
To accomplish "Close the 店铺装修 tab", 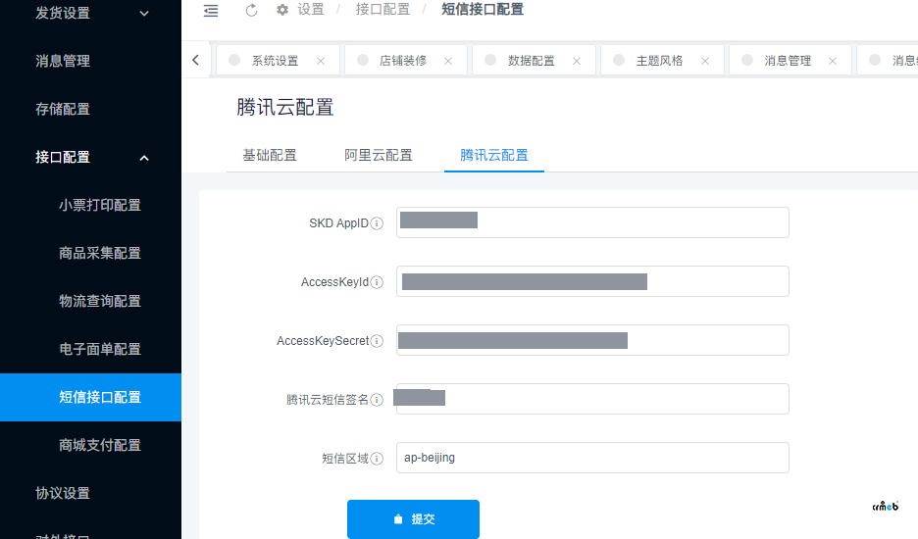I will 448,61.
